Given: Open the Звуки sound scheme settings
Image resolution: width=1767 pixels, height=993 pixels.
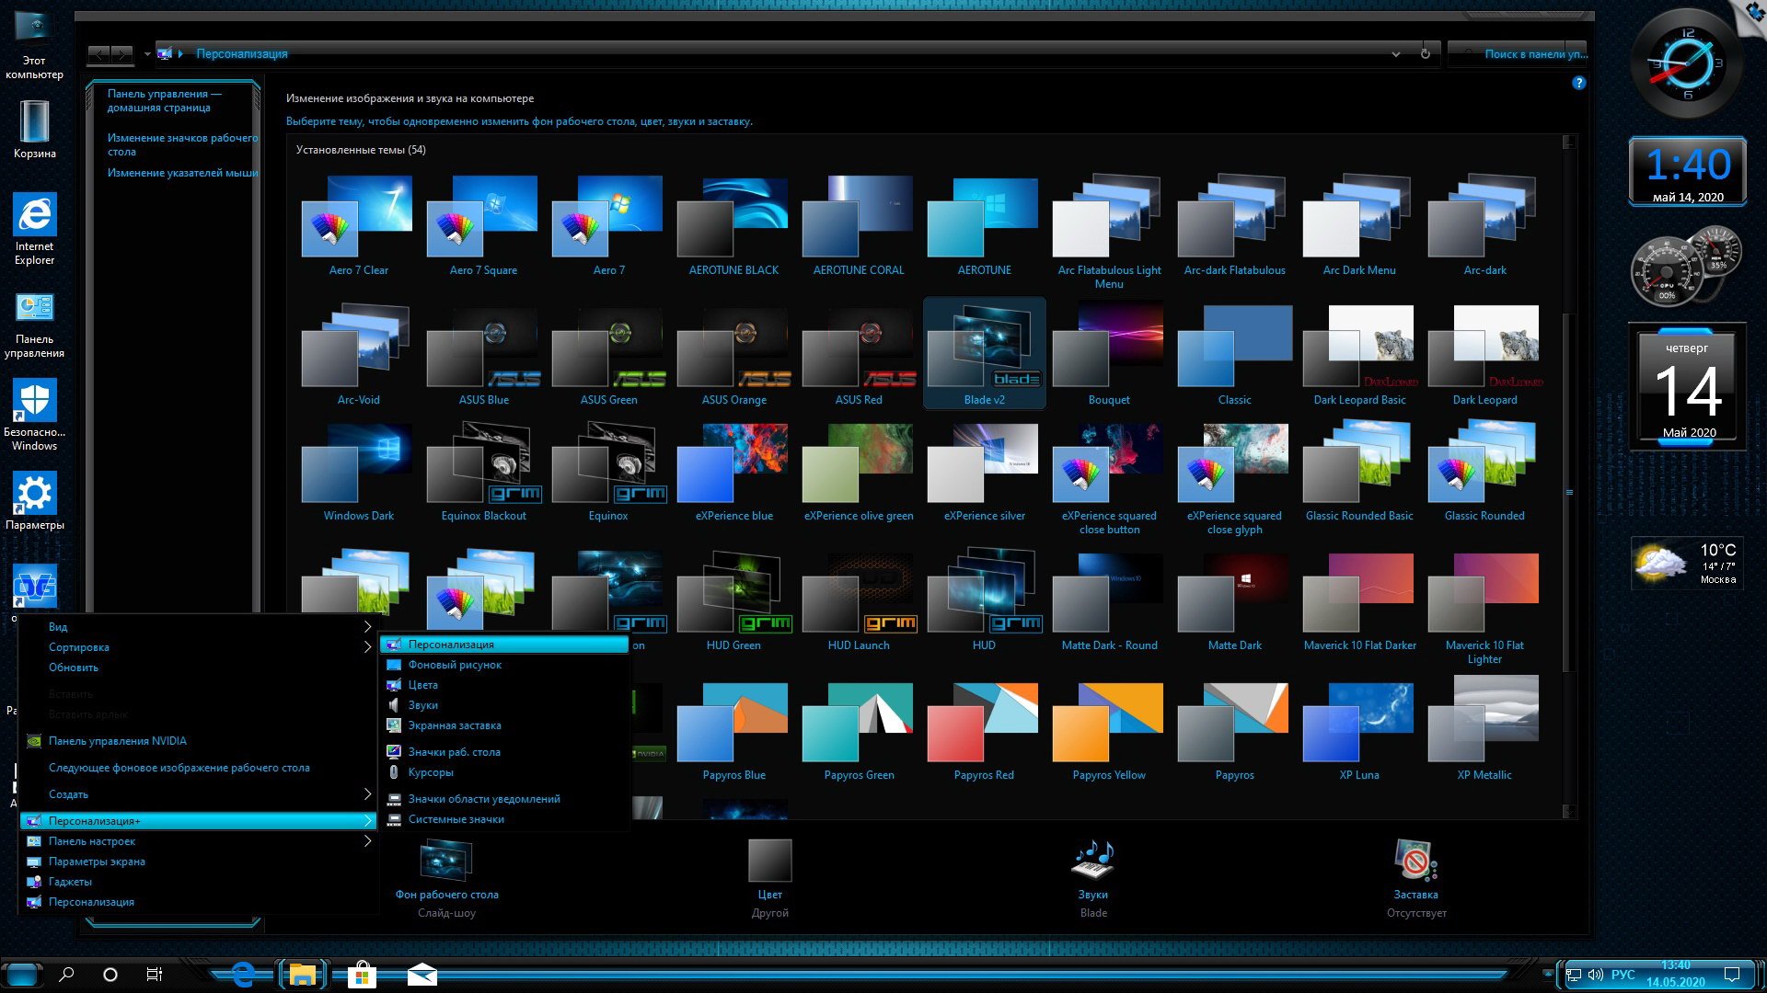Looking at the screenshot, I should pos(1093,878).
